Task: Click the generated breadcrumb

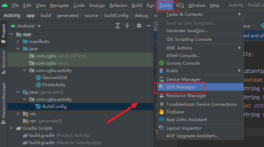Action: point(67,16)
